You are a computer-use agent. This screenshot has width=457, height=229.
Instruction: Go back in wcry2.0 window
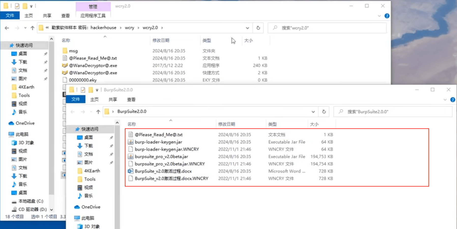7,28
